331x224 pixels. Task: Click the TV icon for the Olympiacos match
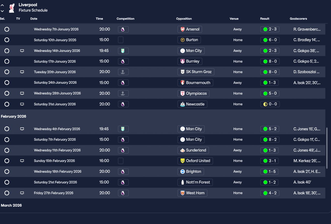22,94
